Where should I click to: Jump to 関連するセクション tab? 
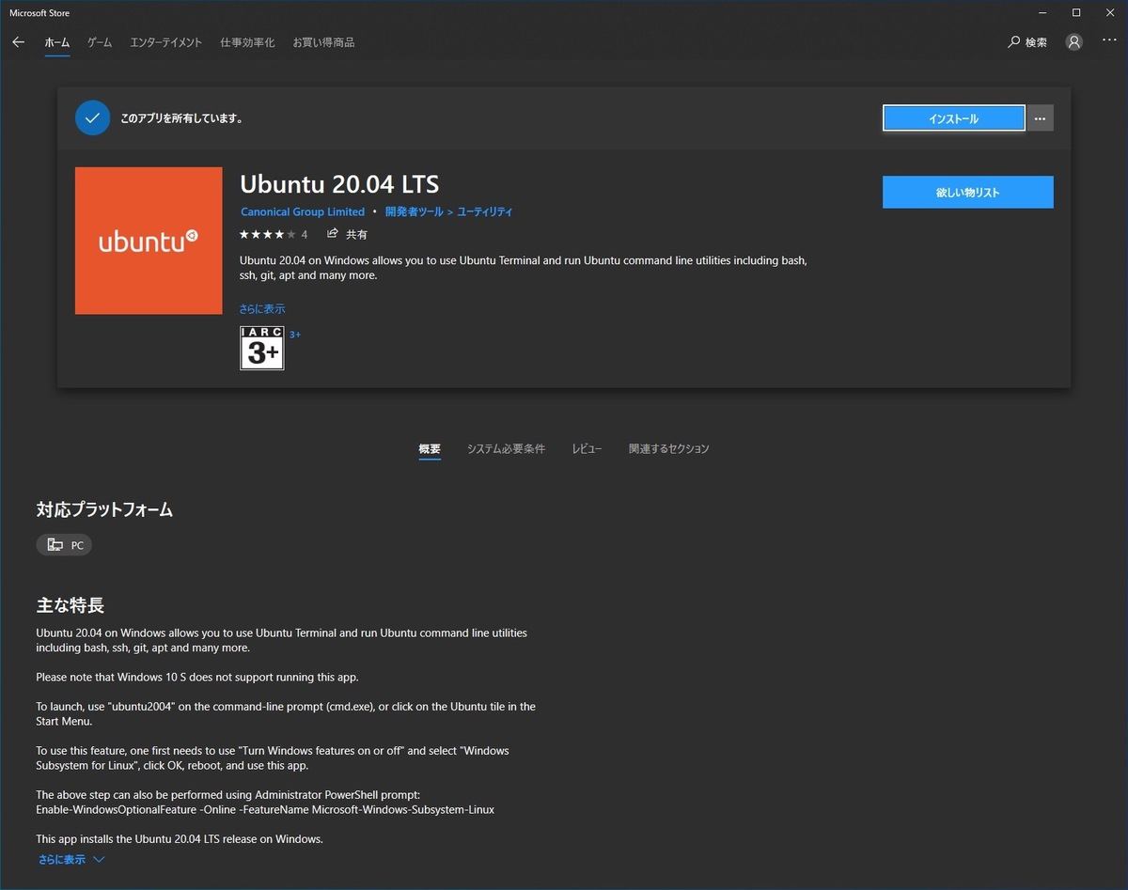pyautogui.click(x=669, y=449)
